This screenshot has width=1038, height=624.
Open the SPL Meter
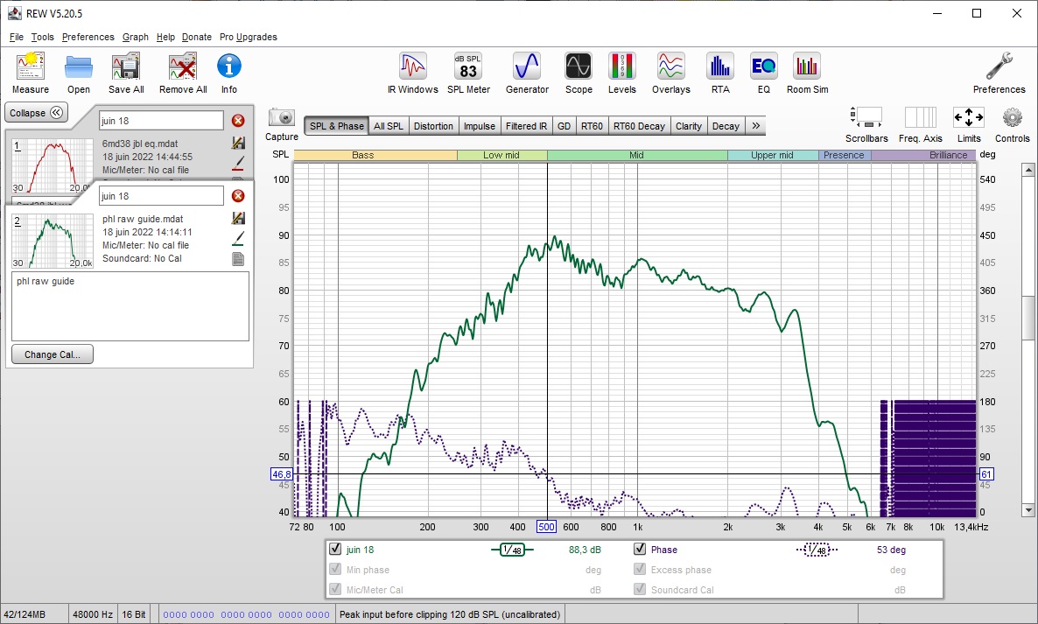pyautogui.click(x=468, y=73)
